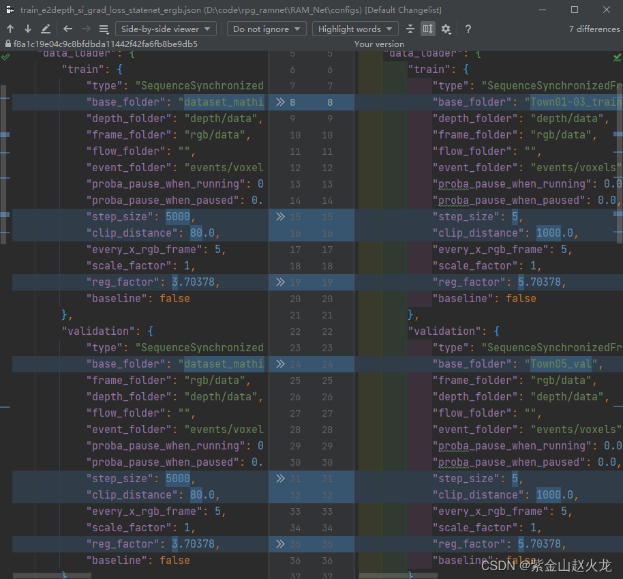Open help question mark icon
Image resolution: width=623 pixels, height=579 pixels.
(x=468, y=29)
